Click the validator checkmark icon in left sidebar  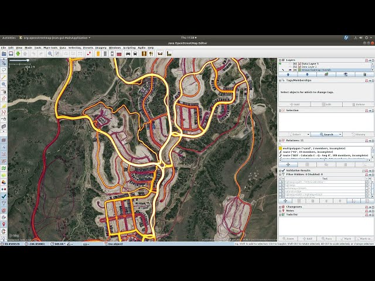[x=4, y=196]
